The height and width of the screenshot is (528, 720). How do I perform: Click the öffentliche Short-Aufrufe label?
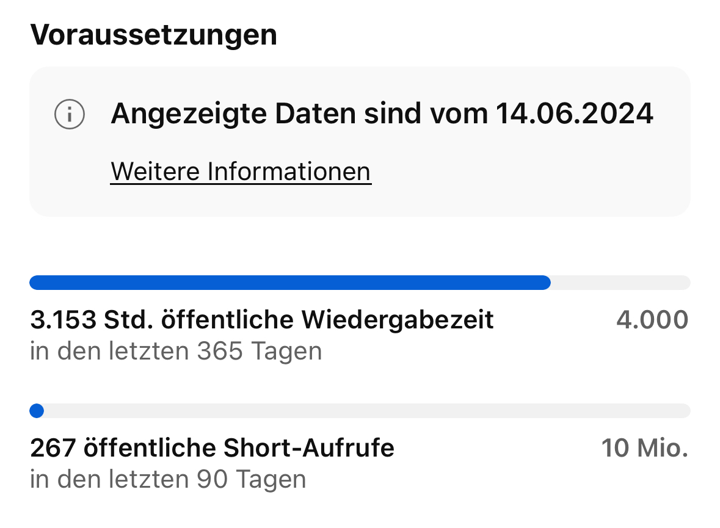239,449
